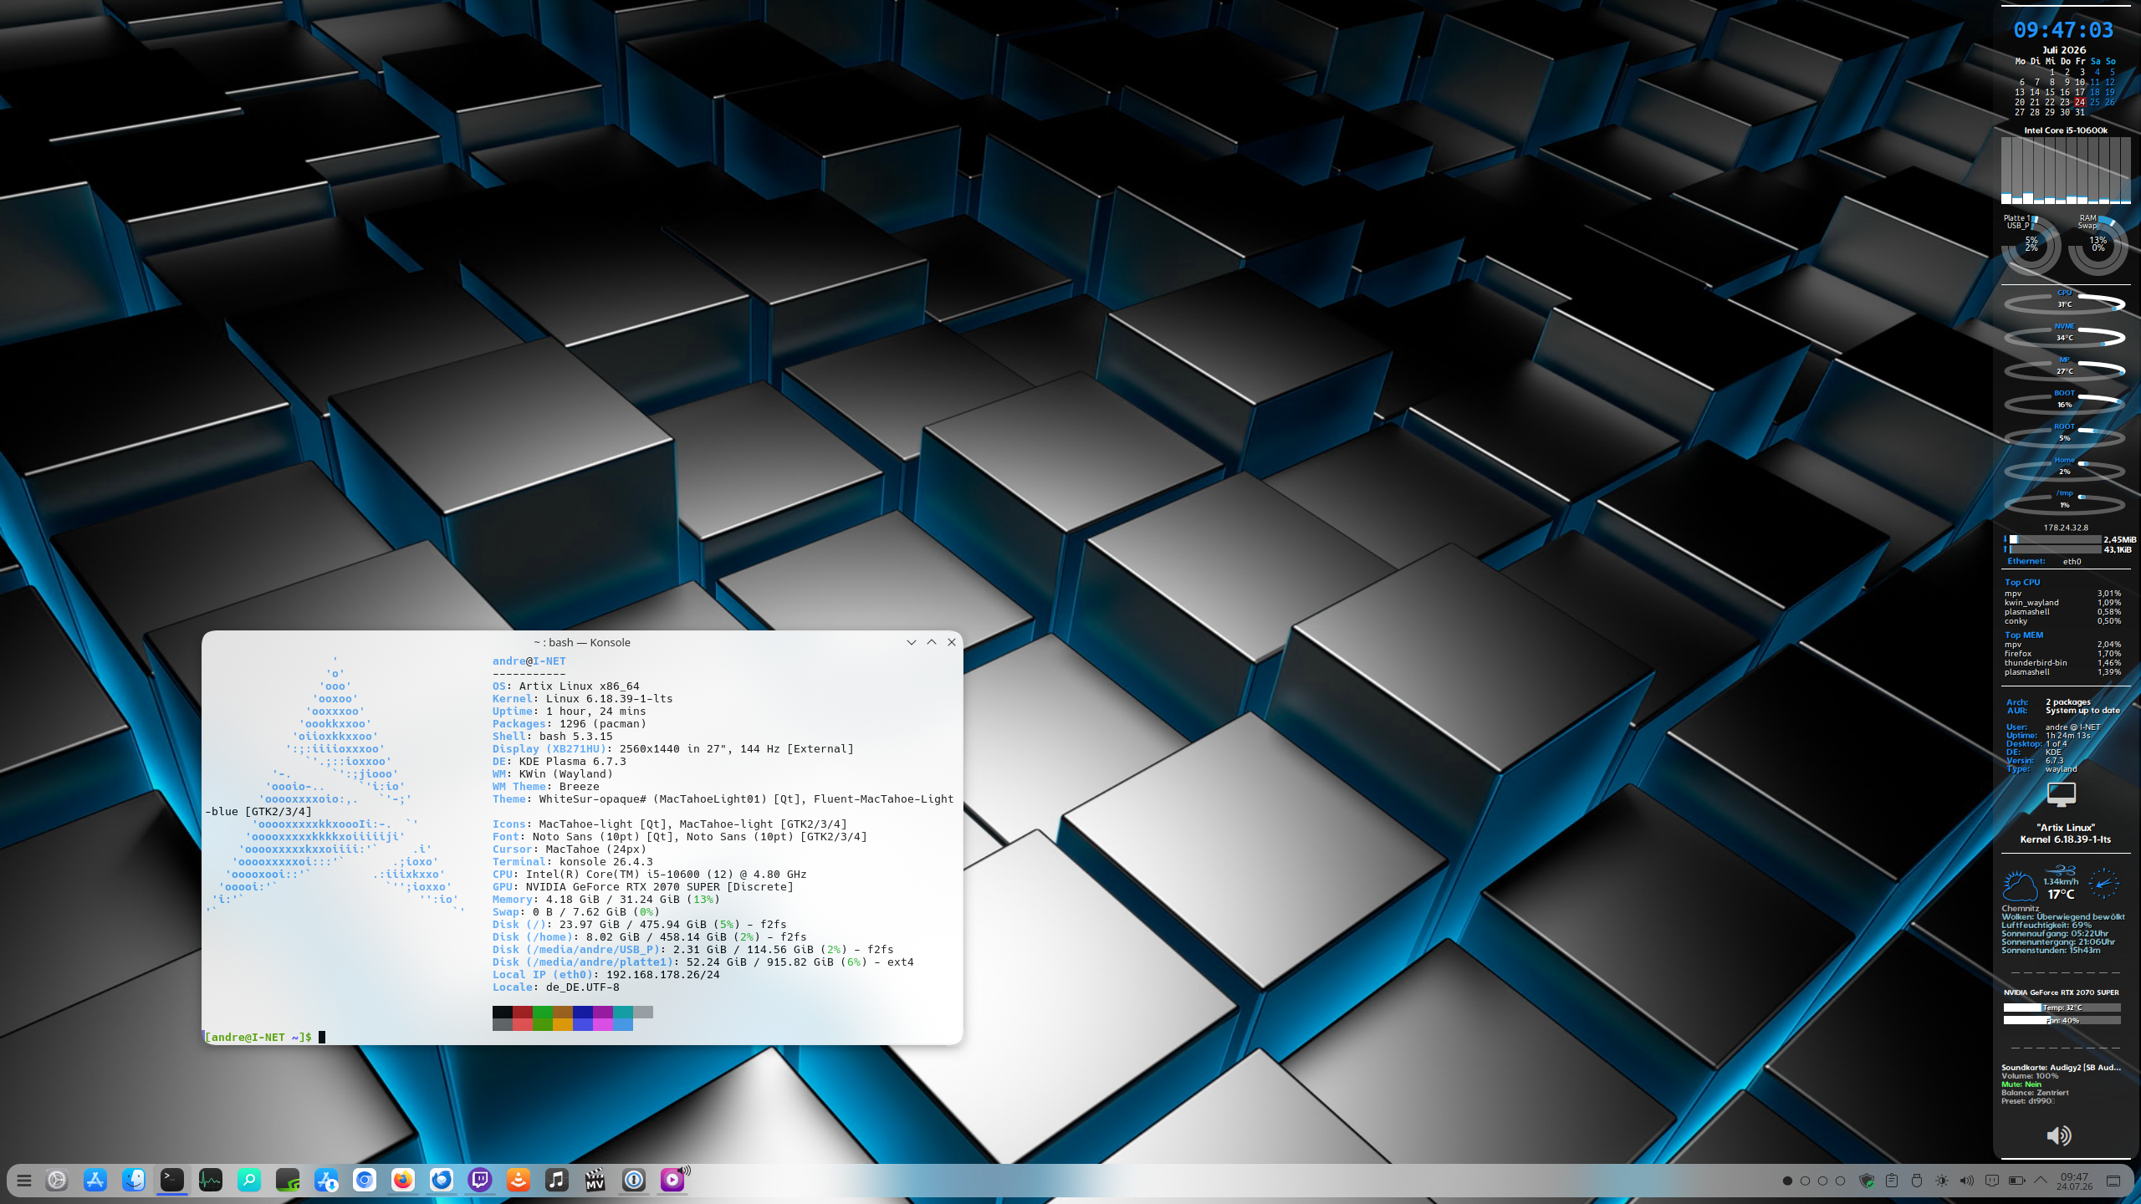Open the NVIDIA settings dock icon
Image resolution: width=2141 pixels, height=1204 pixels.
[x=288, y=1180]
